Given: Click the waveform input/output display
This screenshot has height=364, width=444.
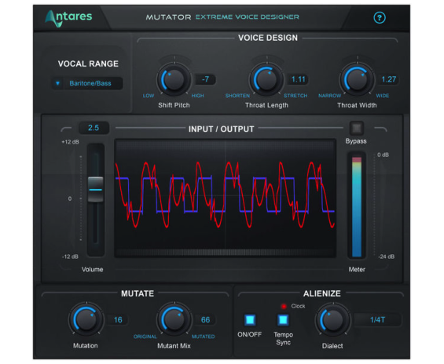Looking at the screenshot, I should click(x=225, y=198).
